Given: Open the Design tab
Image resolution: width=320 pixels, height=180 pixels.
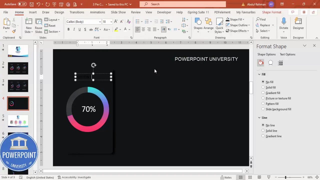Looking at the screenshot, I should [x=59, y=12].
